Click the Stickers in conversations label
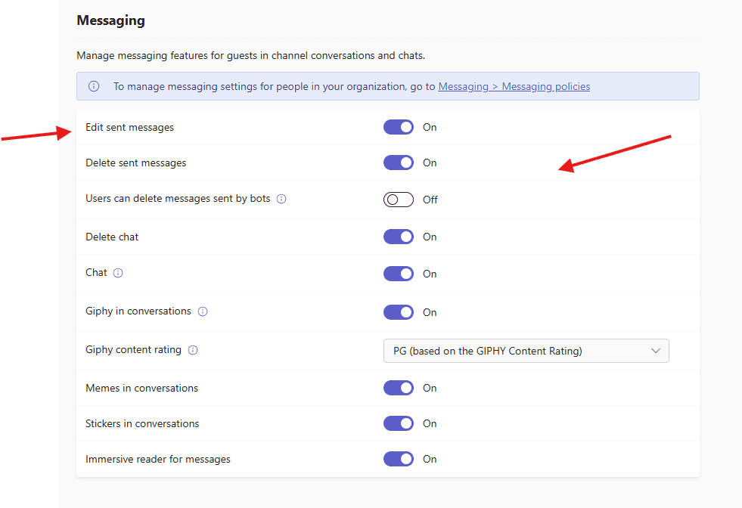The image size is (742, 508). click(x=142, y=423)
